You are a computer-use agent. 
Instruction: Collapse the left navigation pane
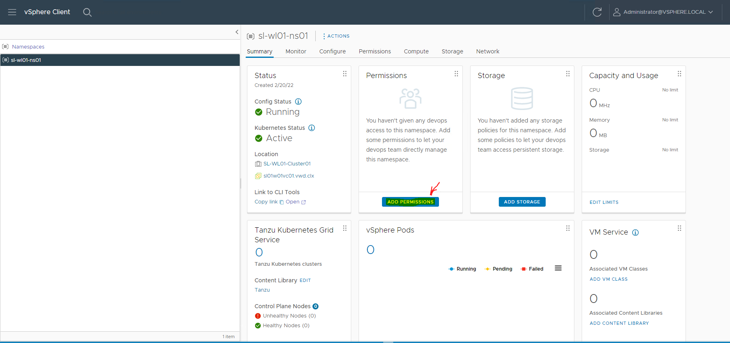tap(237, 32)
